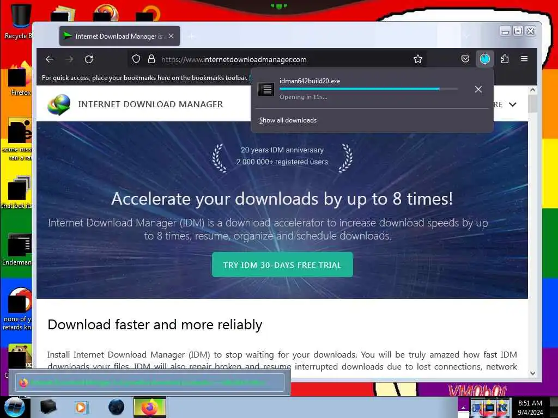The image size is (558, 418).
Task: Click the 'some russ' desktop icon
Action: coord(18,140)
